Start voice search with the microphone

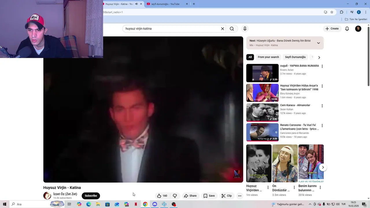pos(245,29)
